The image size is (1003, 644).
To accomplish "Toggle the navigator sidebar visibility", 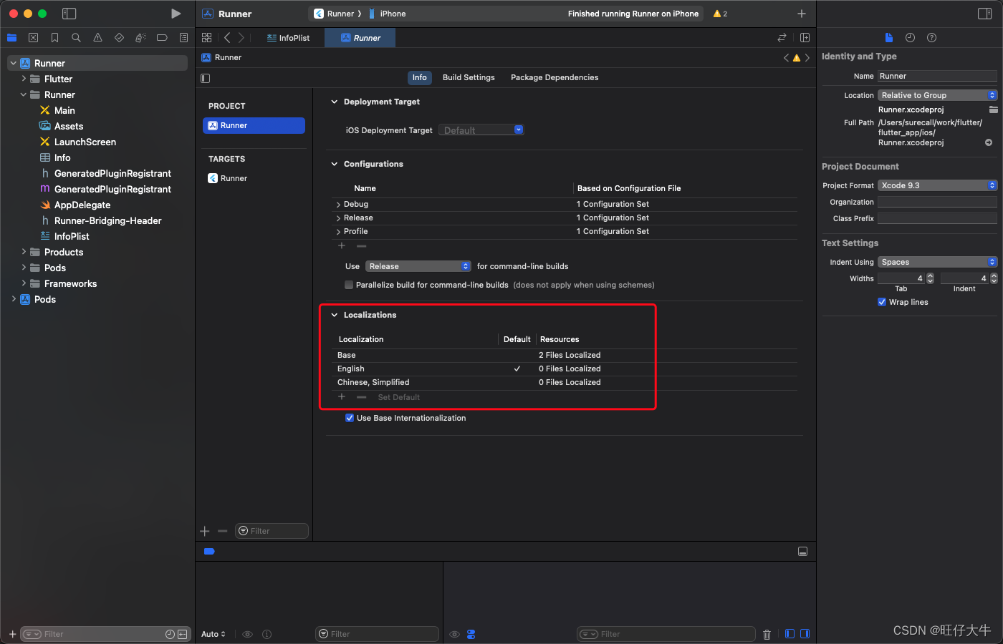I will [69, 14].
